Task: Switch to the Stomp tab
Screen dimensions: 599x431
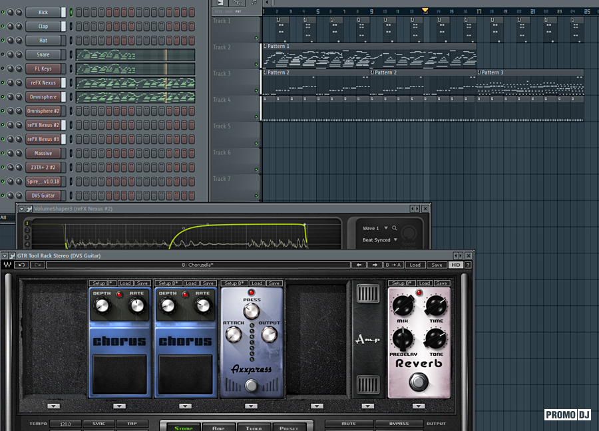Action: [x=183, y=428]
